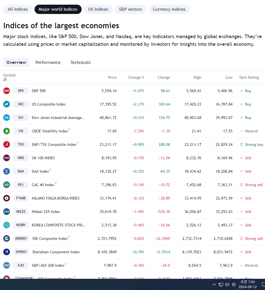Sort by the High column header
The width and height of the screenshot is (265, 290).
click(197, 78)
